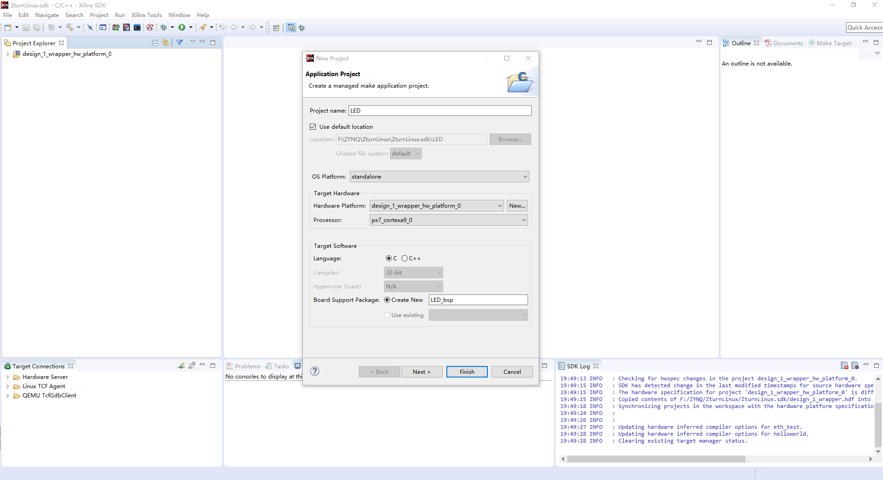
Task: Open the XSCT console toolbar icon
Action: (103, 28)
